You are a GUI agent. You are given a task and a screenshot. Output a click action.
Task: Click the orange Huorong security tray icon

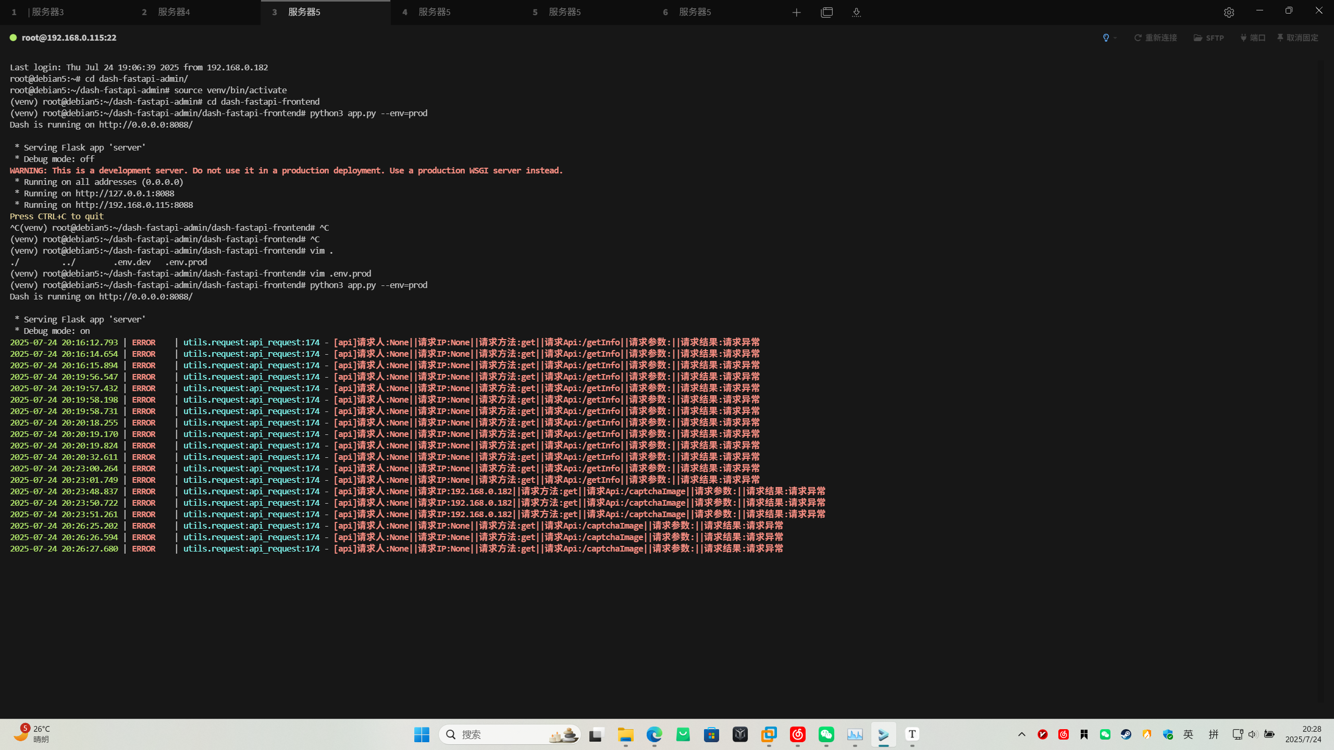pyautogui.click(x=1146, y=734)
